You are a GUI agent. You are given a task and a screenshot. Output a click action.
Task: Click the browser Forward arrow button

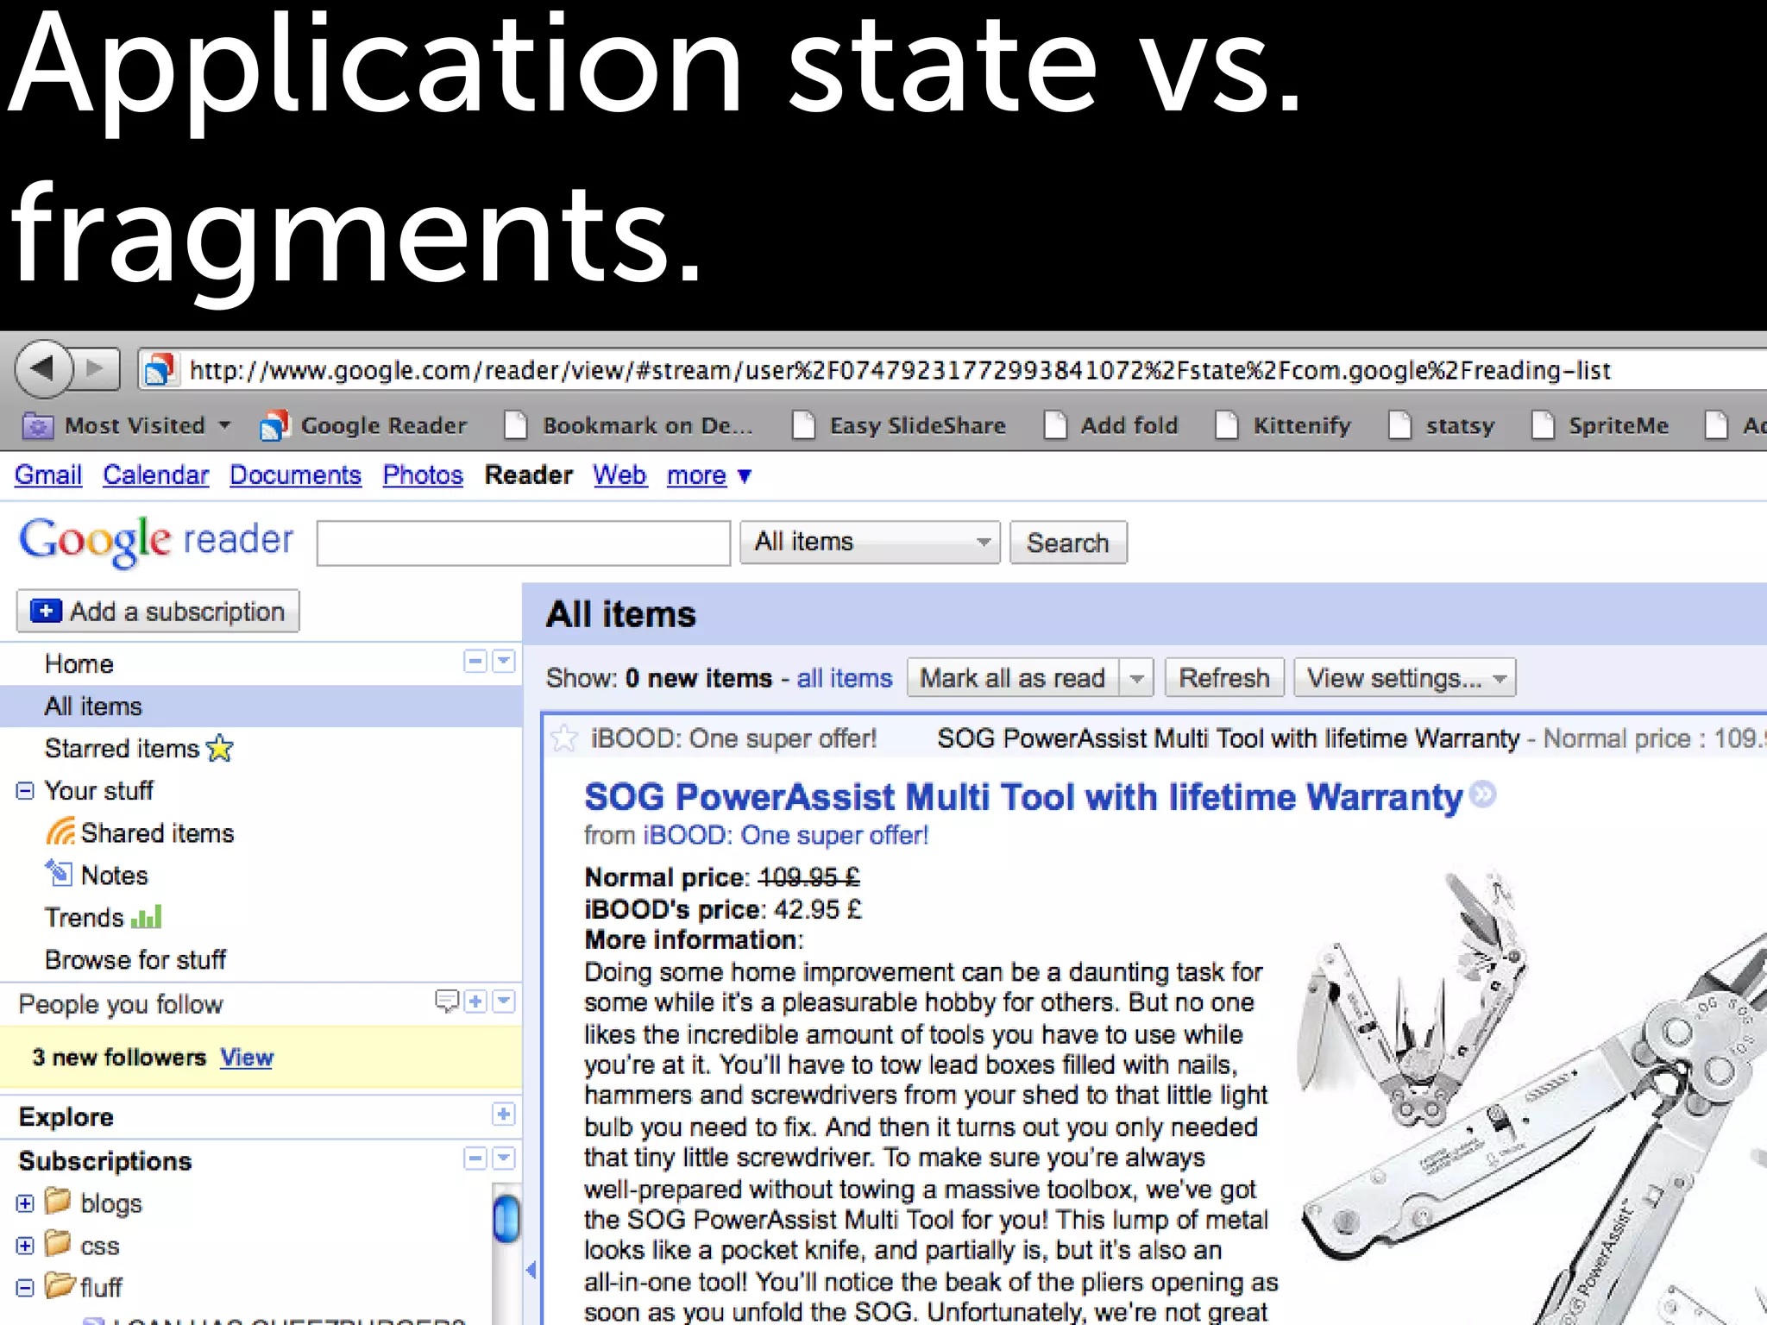coord(95,369)
